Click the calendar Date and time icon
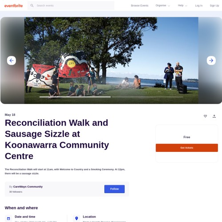Image resolution: width=222 pixels, height=222 pixels. click(x=8, y=218)
